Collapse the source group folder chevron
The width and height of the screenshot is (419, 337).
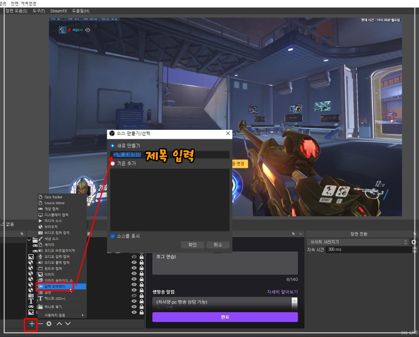click(x=29, y=240)
